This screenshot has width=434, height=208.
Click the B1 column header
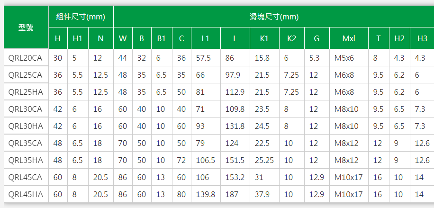click(162, 38)
